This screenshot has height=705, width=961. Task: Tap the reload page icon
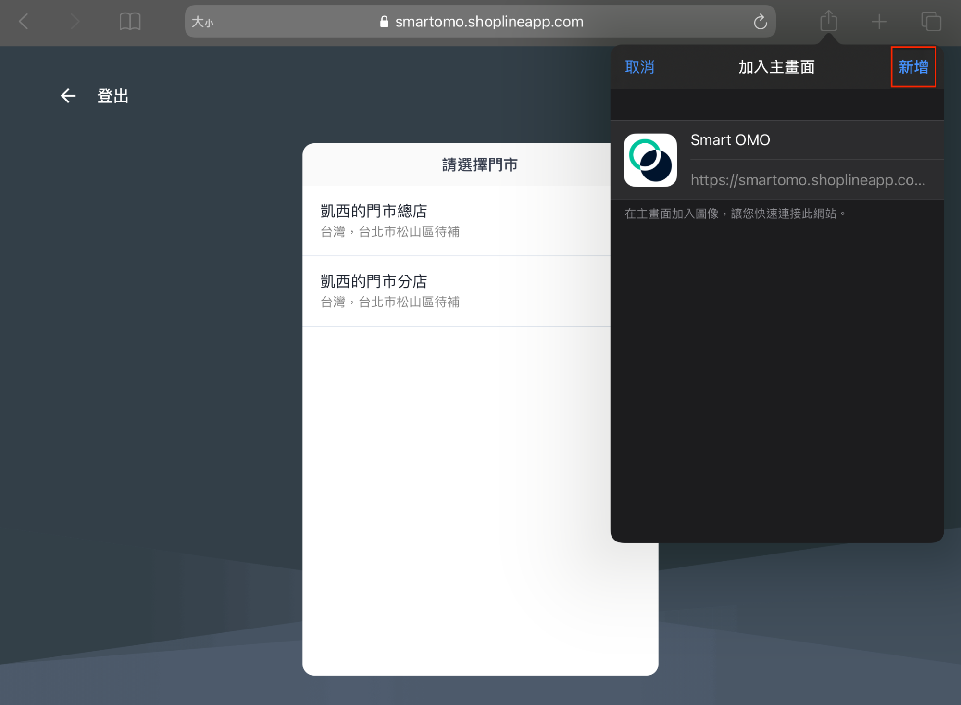(x=760, y=22)
